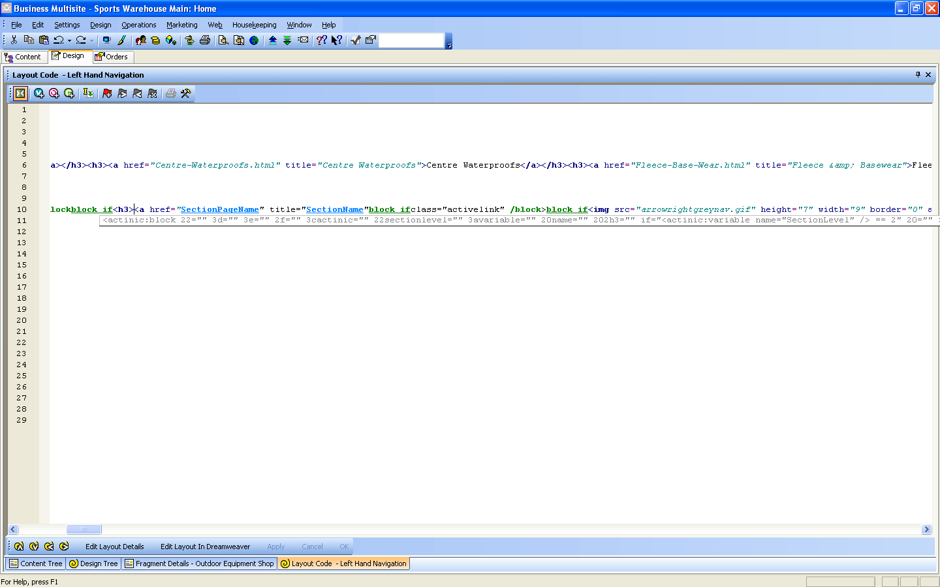Expand the main toolbar options chevron
The width and height of the screenshot is (940, 587).
(x=448, y=42)
